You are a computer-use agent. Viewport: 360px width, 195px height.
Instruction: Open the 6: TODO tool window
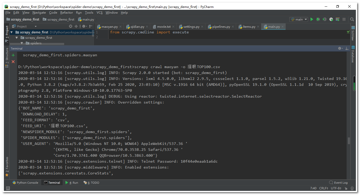click(91, 183)
